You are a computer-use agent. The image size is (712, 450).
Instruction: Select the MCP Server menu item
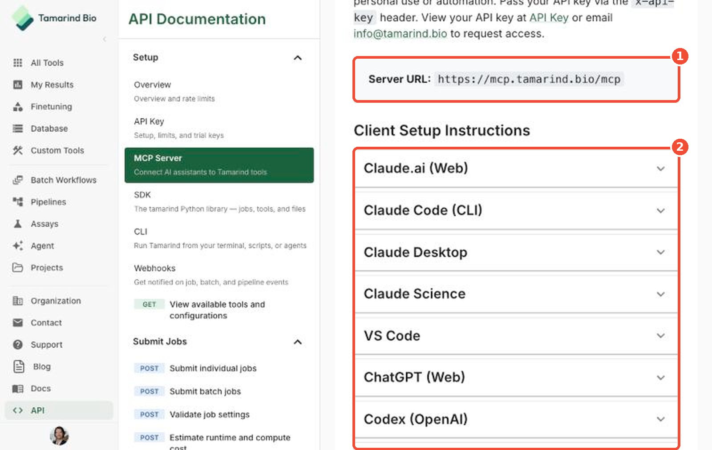point(219,165)
